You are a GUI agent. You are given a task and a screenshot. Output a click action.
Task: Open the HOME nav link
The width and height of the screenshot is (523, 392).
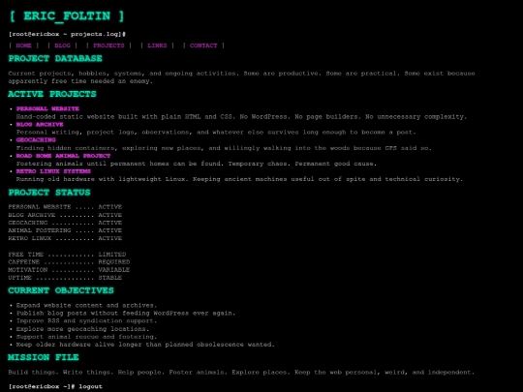click(x=23, y=45)
